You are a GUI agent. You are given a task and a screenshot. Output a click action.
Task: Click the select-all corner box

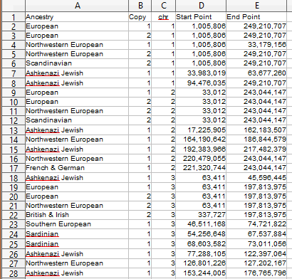point(14,6)
